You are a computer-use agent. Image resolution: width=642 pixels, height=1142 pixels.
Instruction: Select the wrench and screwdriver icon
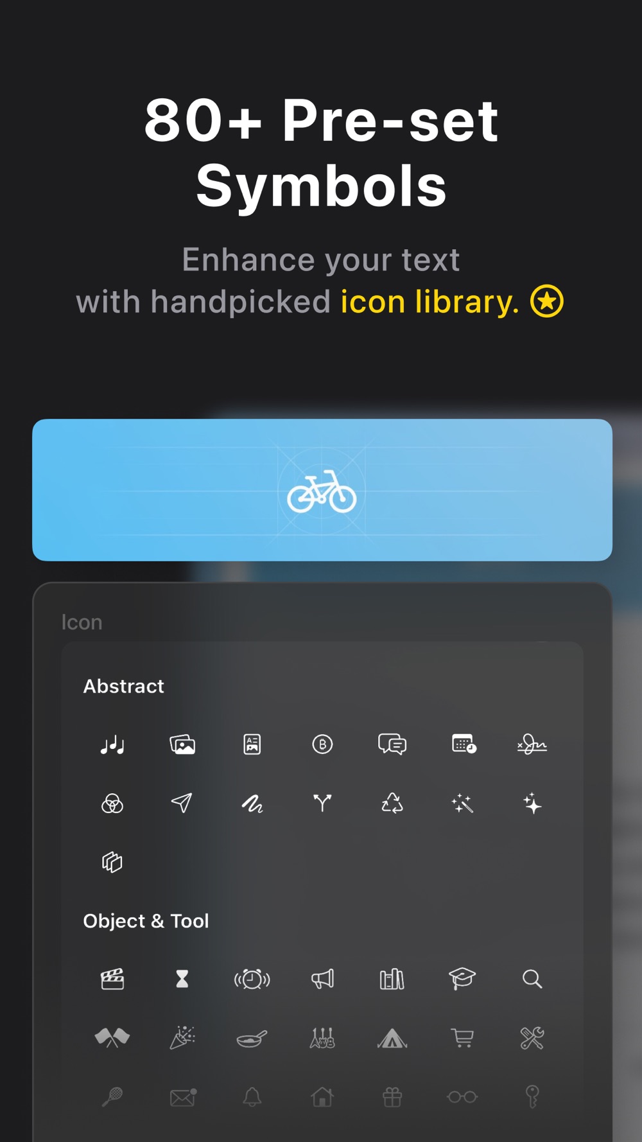point(532,1038)
